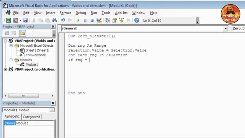The image size is (245, 138).
Task: Open Find with the binoculars icon
Action: coord(54,20)
